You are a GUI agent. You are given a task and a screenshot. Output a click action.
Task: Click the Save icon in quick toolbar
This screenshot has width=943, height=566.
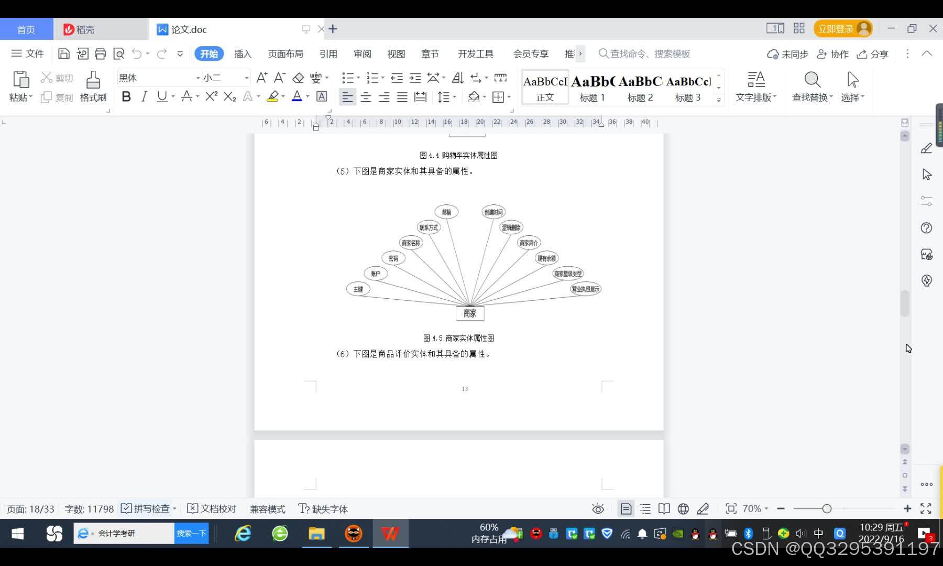click(63, 53)
